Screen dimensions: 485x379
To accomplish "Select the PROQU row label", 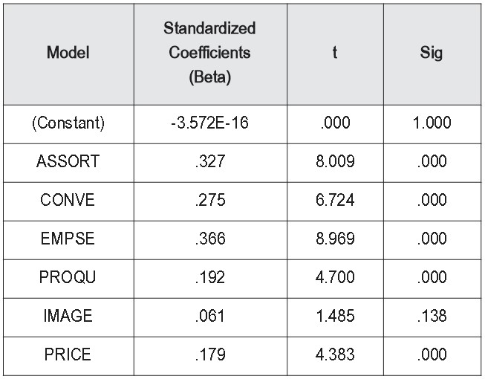I will click(x=68, y=277).
